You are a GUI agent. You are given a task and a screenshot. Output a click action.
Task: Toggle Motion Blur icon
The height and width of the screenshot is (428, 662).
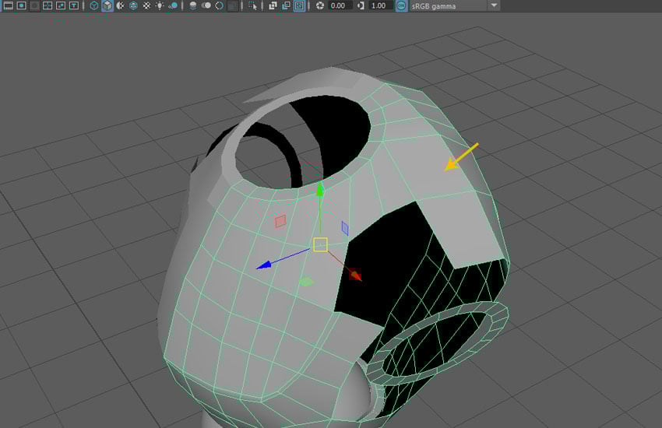pos(206,5)
